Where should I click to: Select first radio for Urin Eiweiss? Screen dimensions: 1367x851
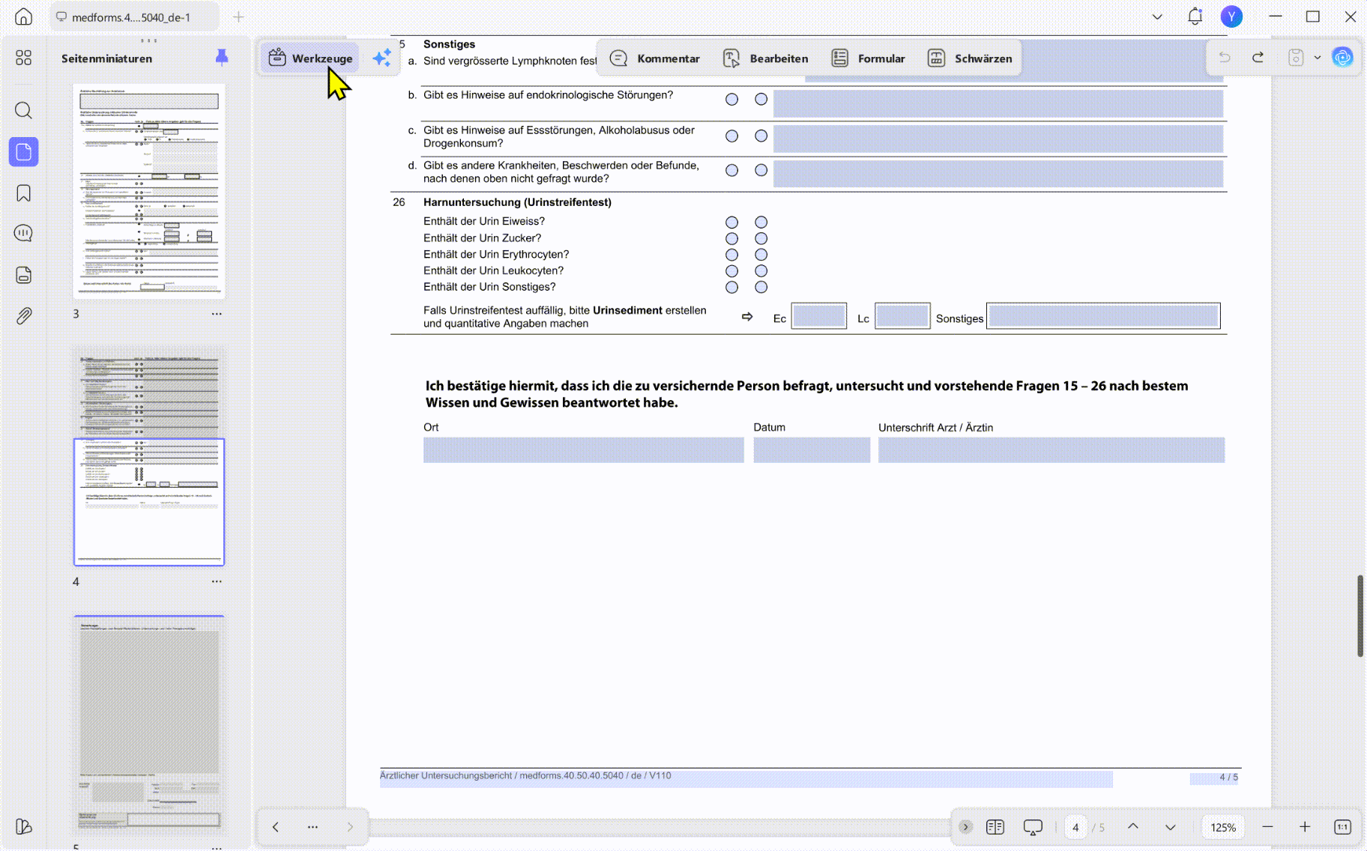(x=731, y=222)
